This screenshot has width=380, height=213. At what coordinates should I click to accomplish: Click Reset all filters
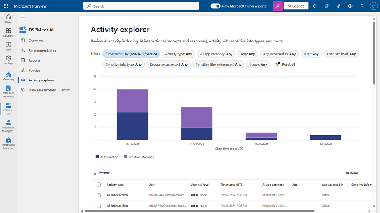[x=285, y=64]
